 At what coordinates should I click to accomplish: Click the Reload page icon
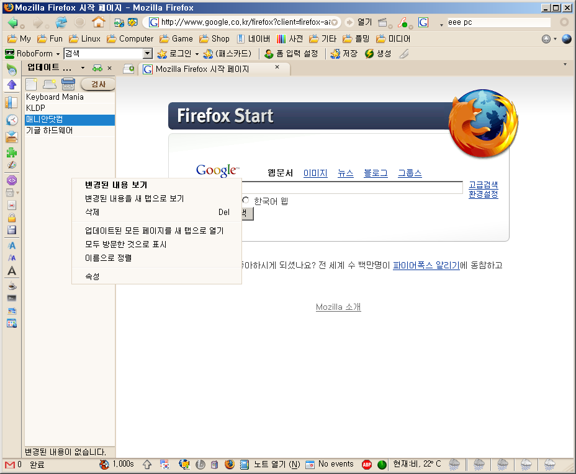pos(61,22)
